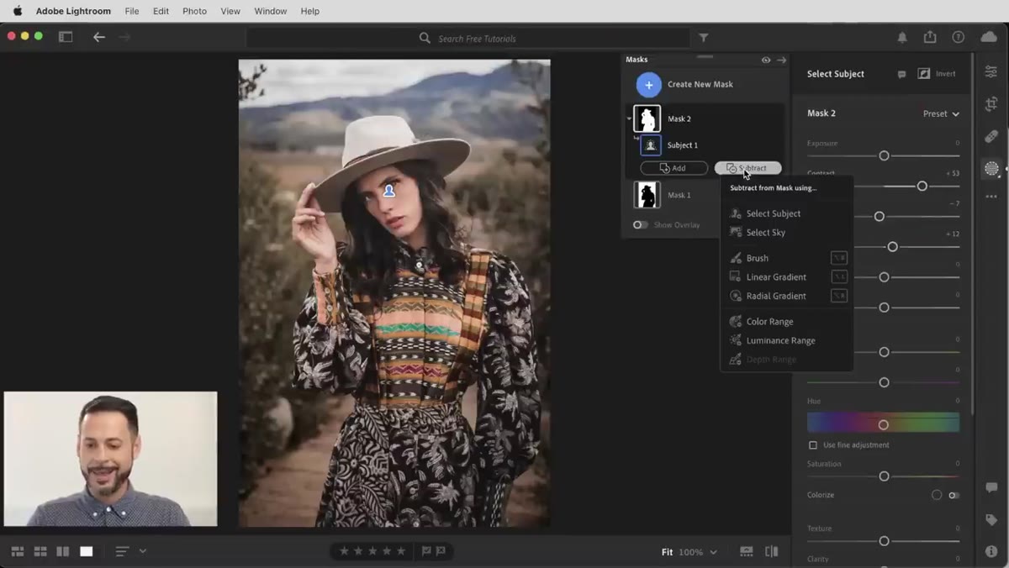This screenshot has height=568, width=1009.
Task: Switch to square grid view
Action: 40,551
